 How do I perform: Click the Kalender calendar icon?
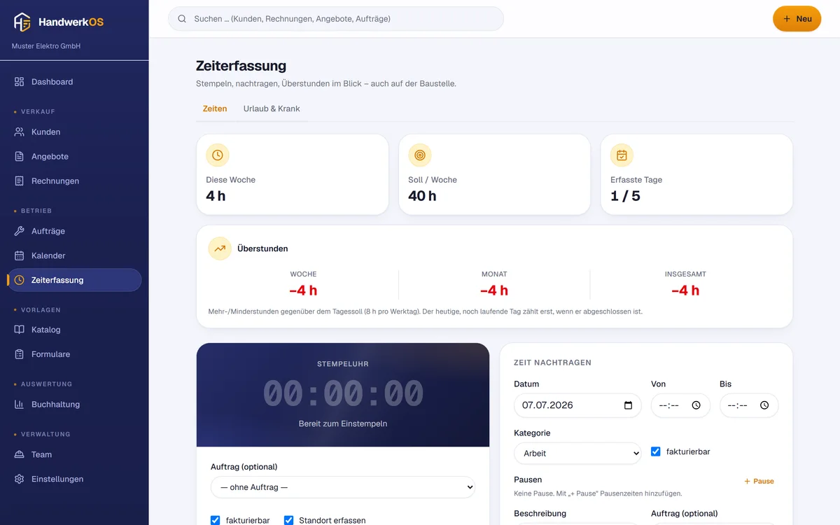pyautogui.click(x=20, y=255)
